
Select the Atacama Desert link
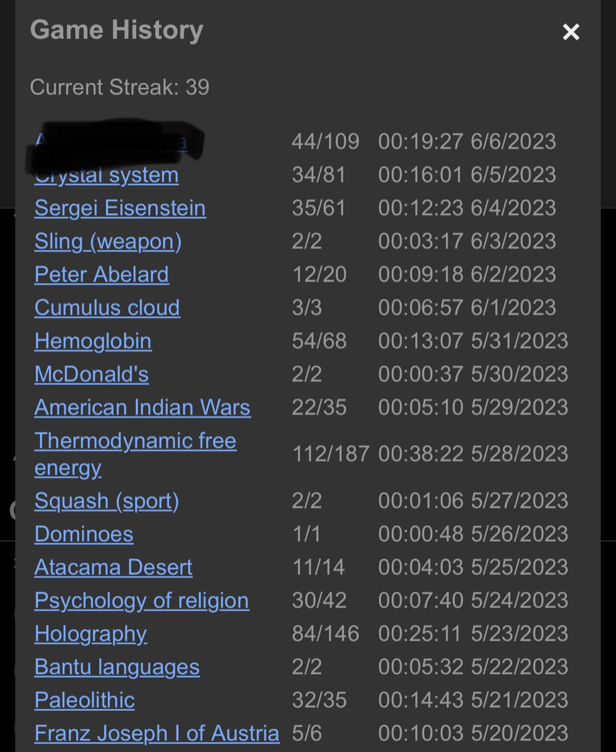(113, 568)
